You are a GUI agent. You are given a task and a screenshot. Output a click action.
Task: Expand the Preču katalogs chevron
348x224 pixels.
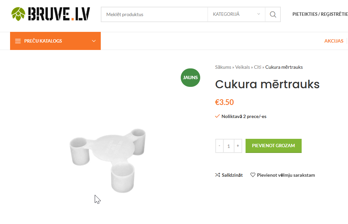tap(94, 41)
